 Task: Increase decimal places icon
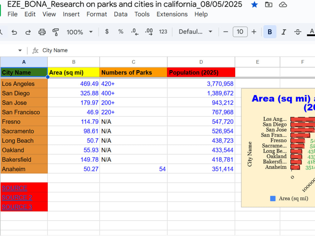pos(149,32)
